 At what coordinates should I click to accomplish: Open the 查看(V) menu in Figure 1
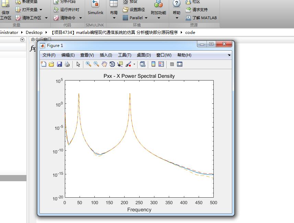tap(87, 55)
